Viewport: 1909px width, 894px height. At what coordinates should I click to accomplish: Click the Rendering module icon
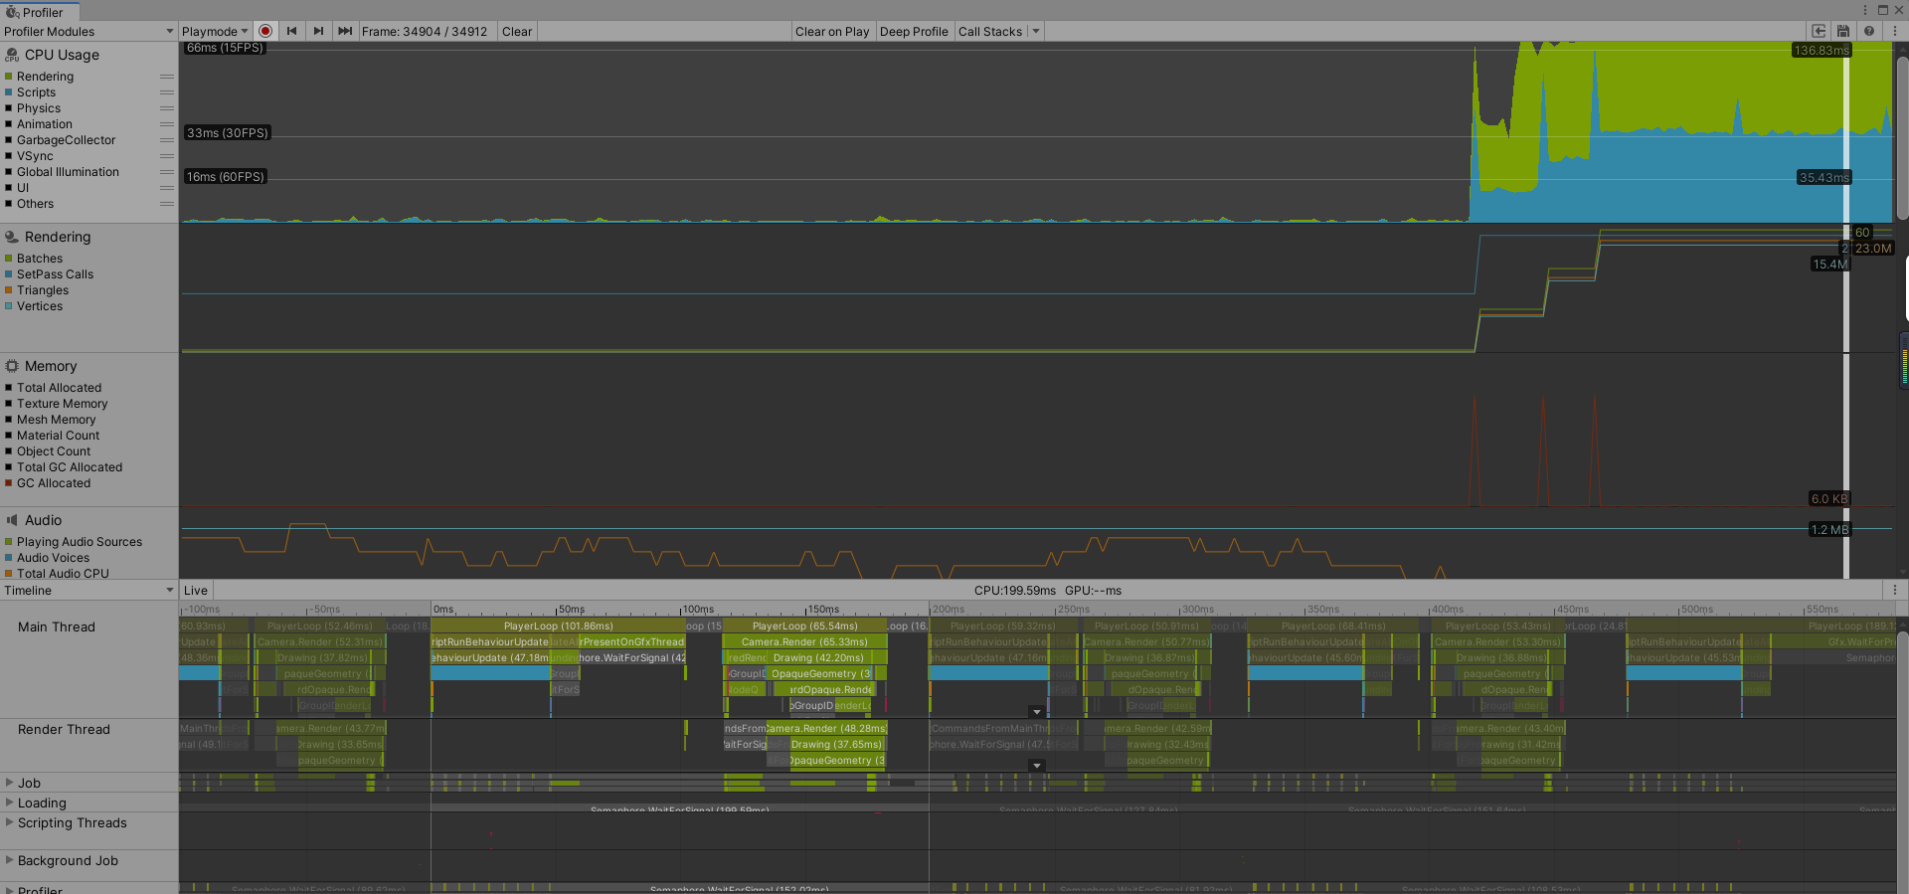12,237
